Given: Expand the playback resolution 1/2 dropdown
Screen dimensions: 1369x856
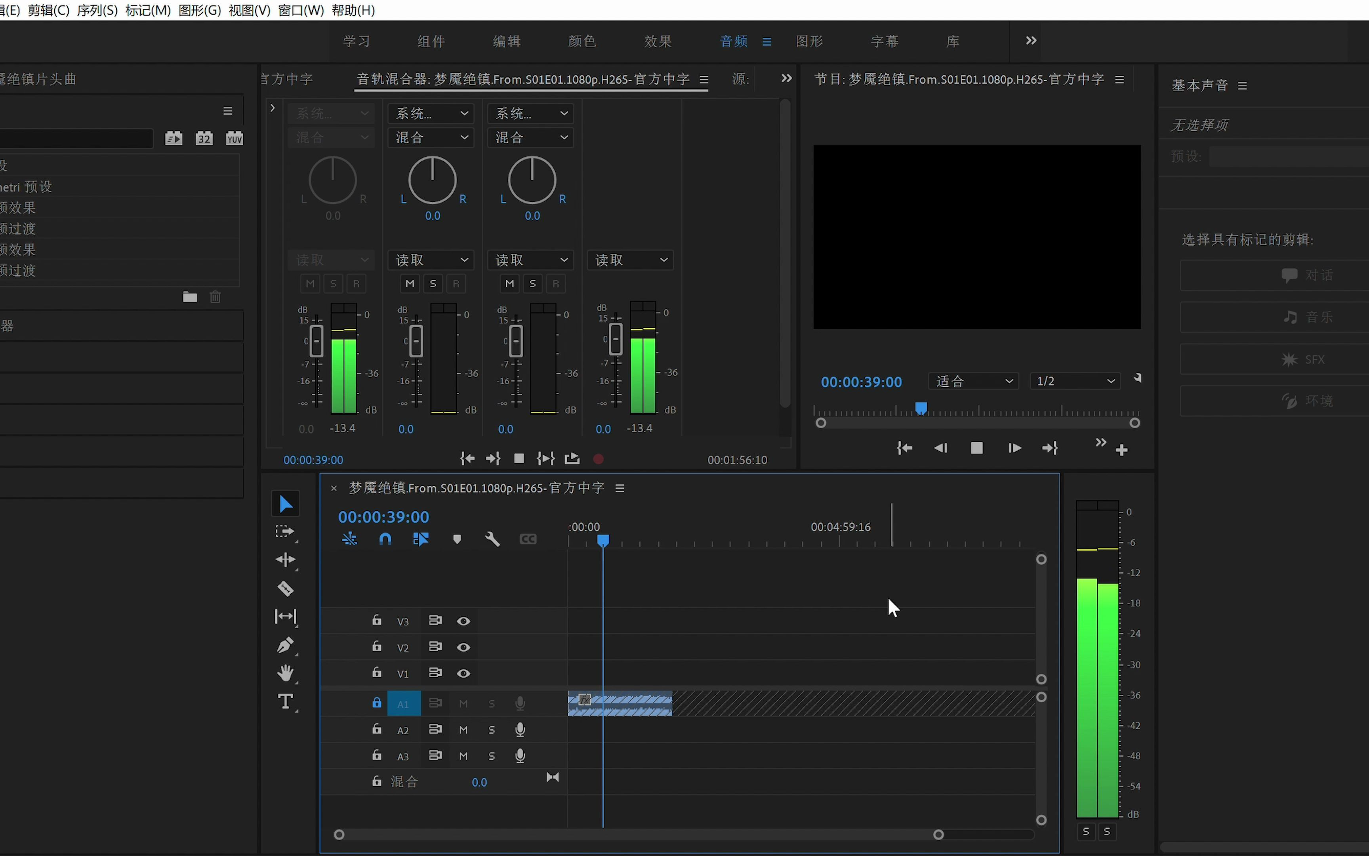Looking at the screenshot, I should point(1073,381).
